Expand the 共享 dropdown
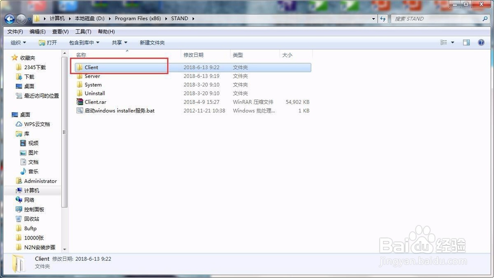 pos(120,42)
